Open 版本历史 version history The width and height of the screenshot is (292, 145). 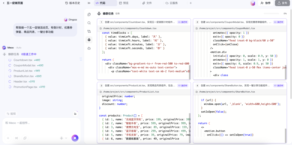pos(72,3)
